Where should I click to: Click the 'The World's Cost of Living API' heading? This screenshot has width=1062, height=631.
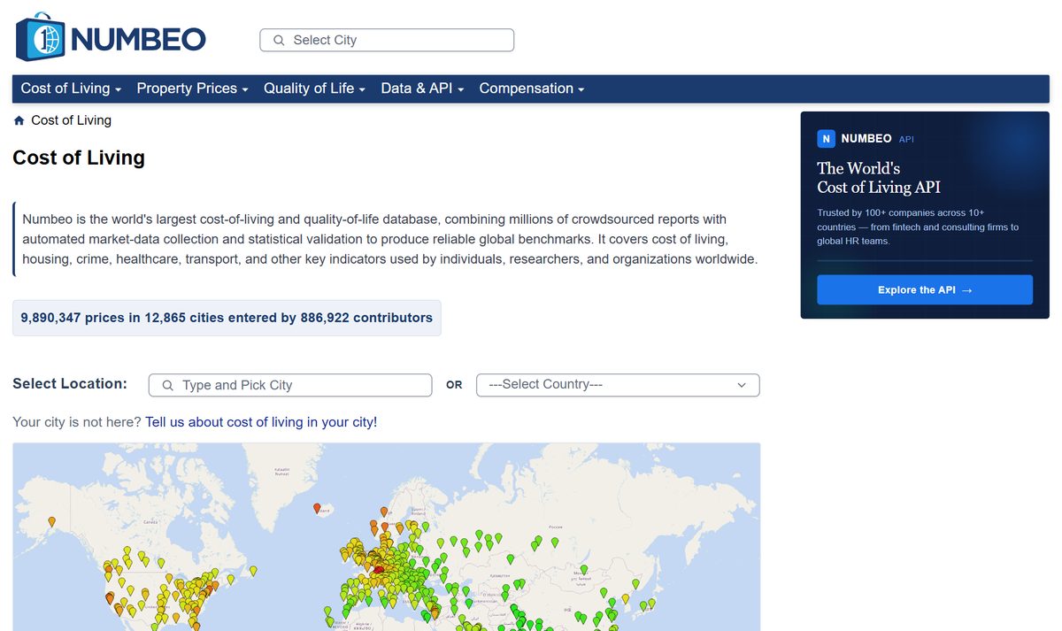tap(879, 178)
